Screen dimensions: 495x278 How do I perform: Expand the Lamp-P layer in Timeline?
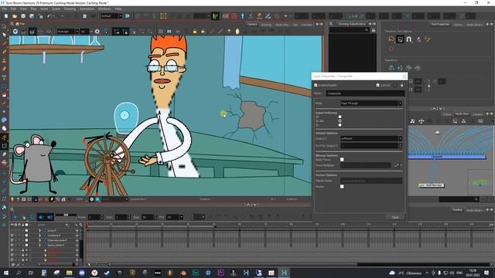coord(39,231)
